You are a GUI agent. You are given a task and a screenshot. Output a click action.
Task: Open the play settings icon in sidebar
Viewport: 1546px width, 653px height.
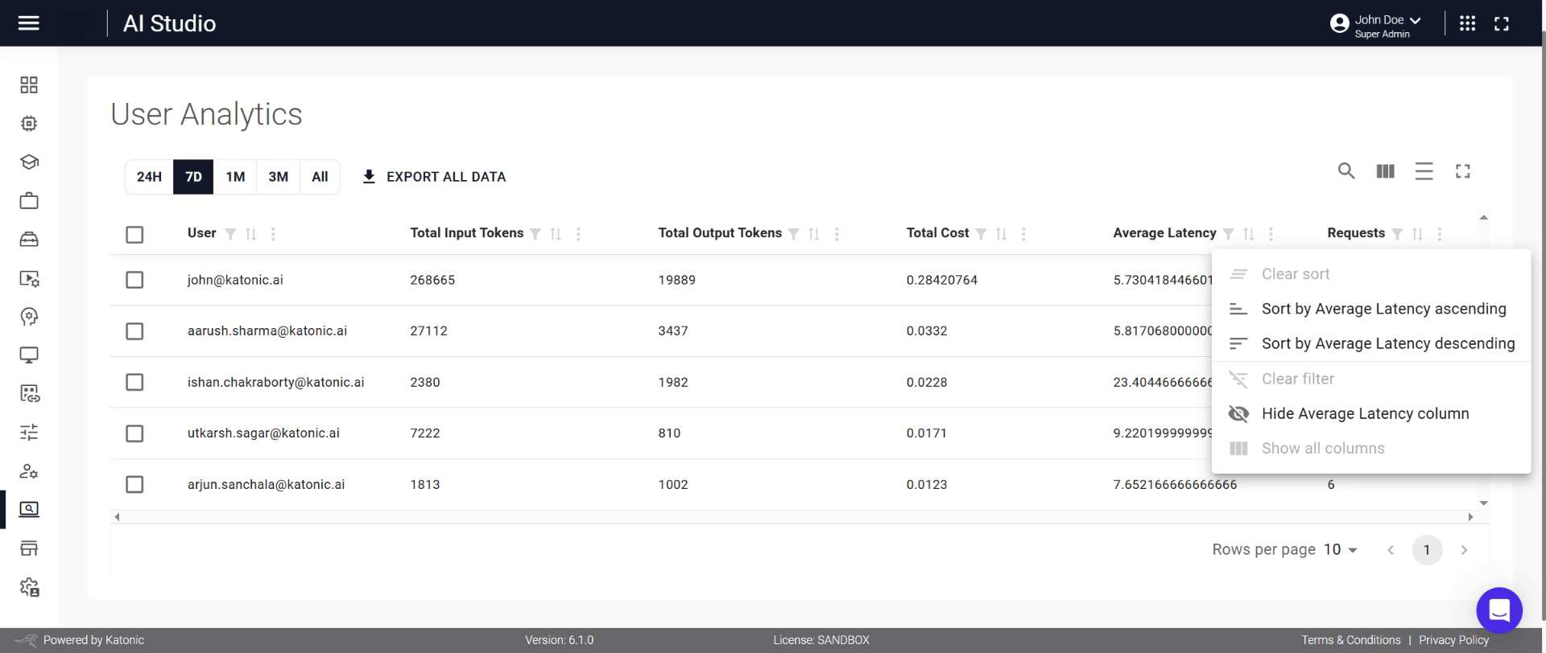pyautogui.click(x=29, y=278)
